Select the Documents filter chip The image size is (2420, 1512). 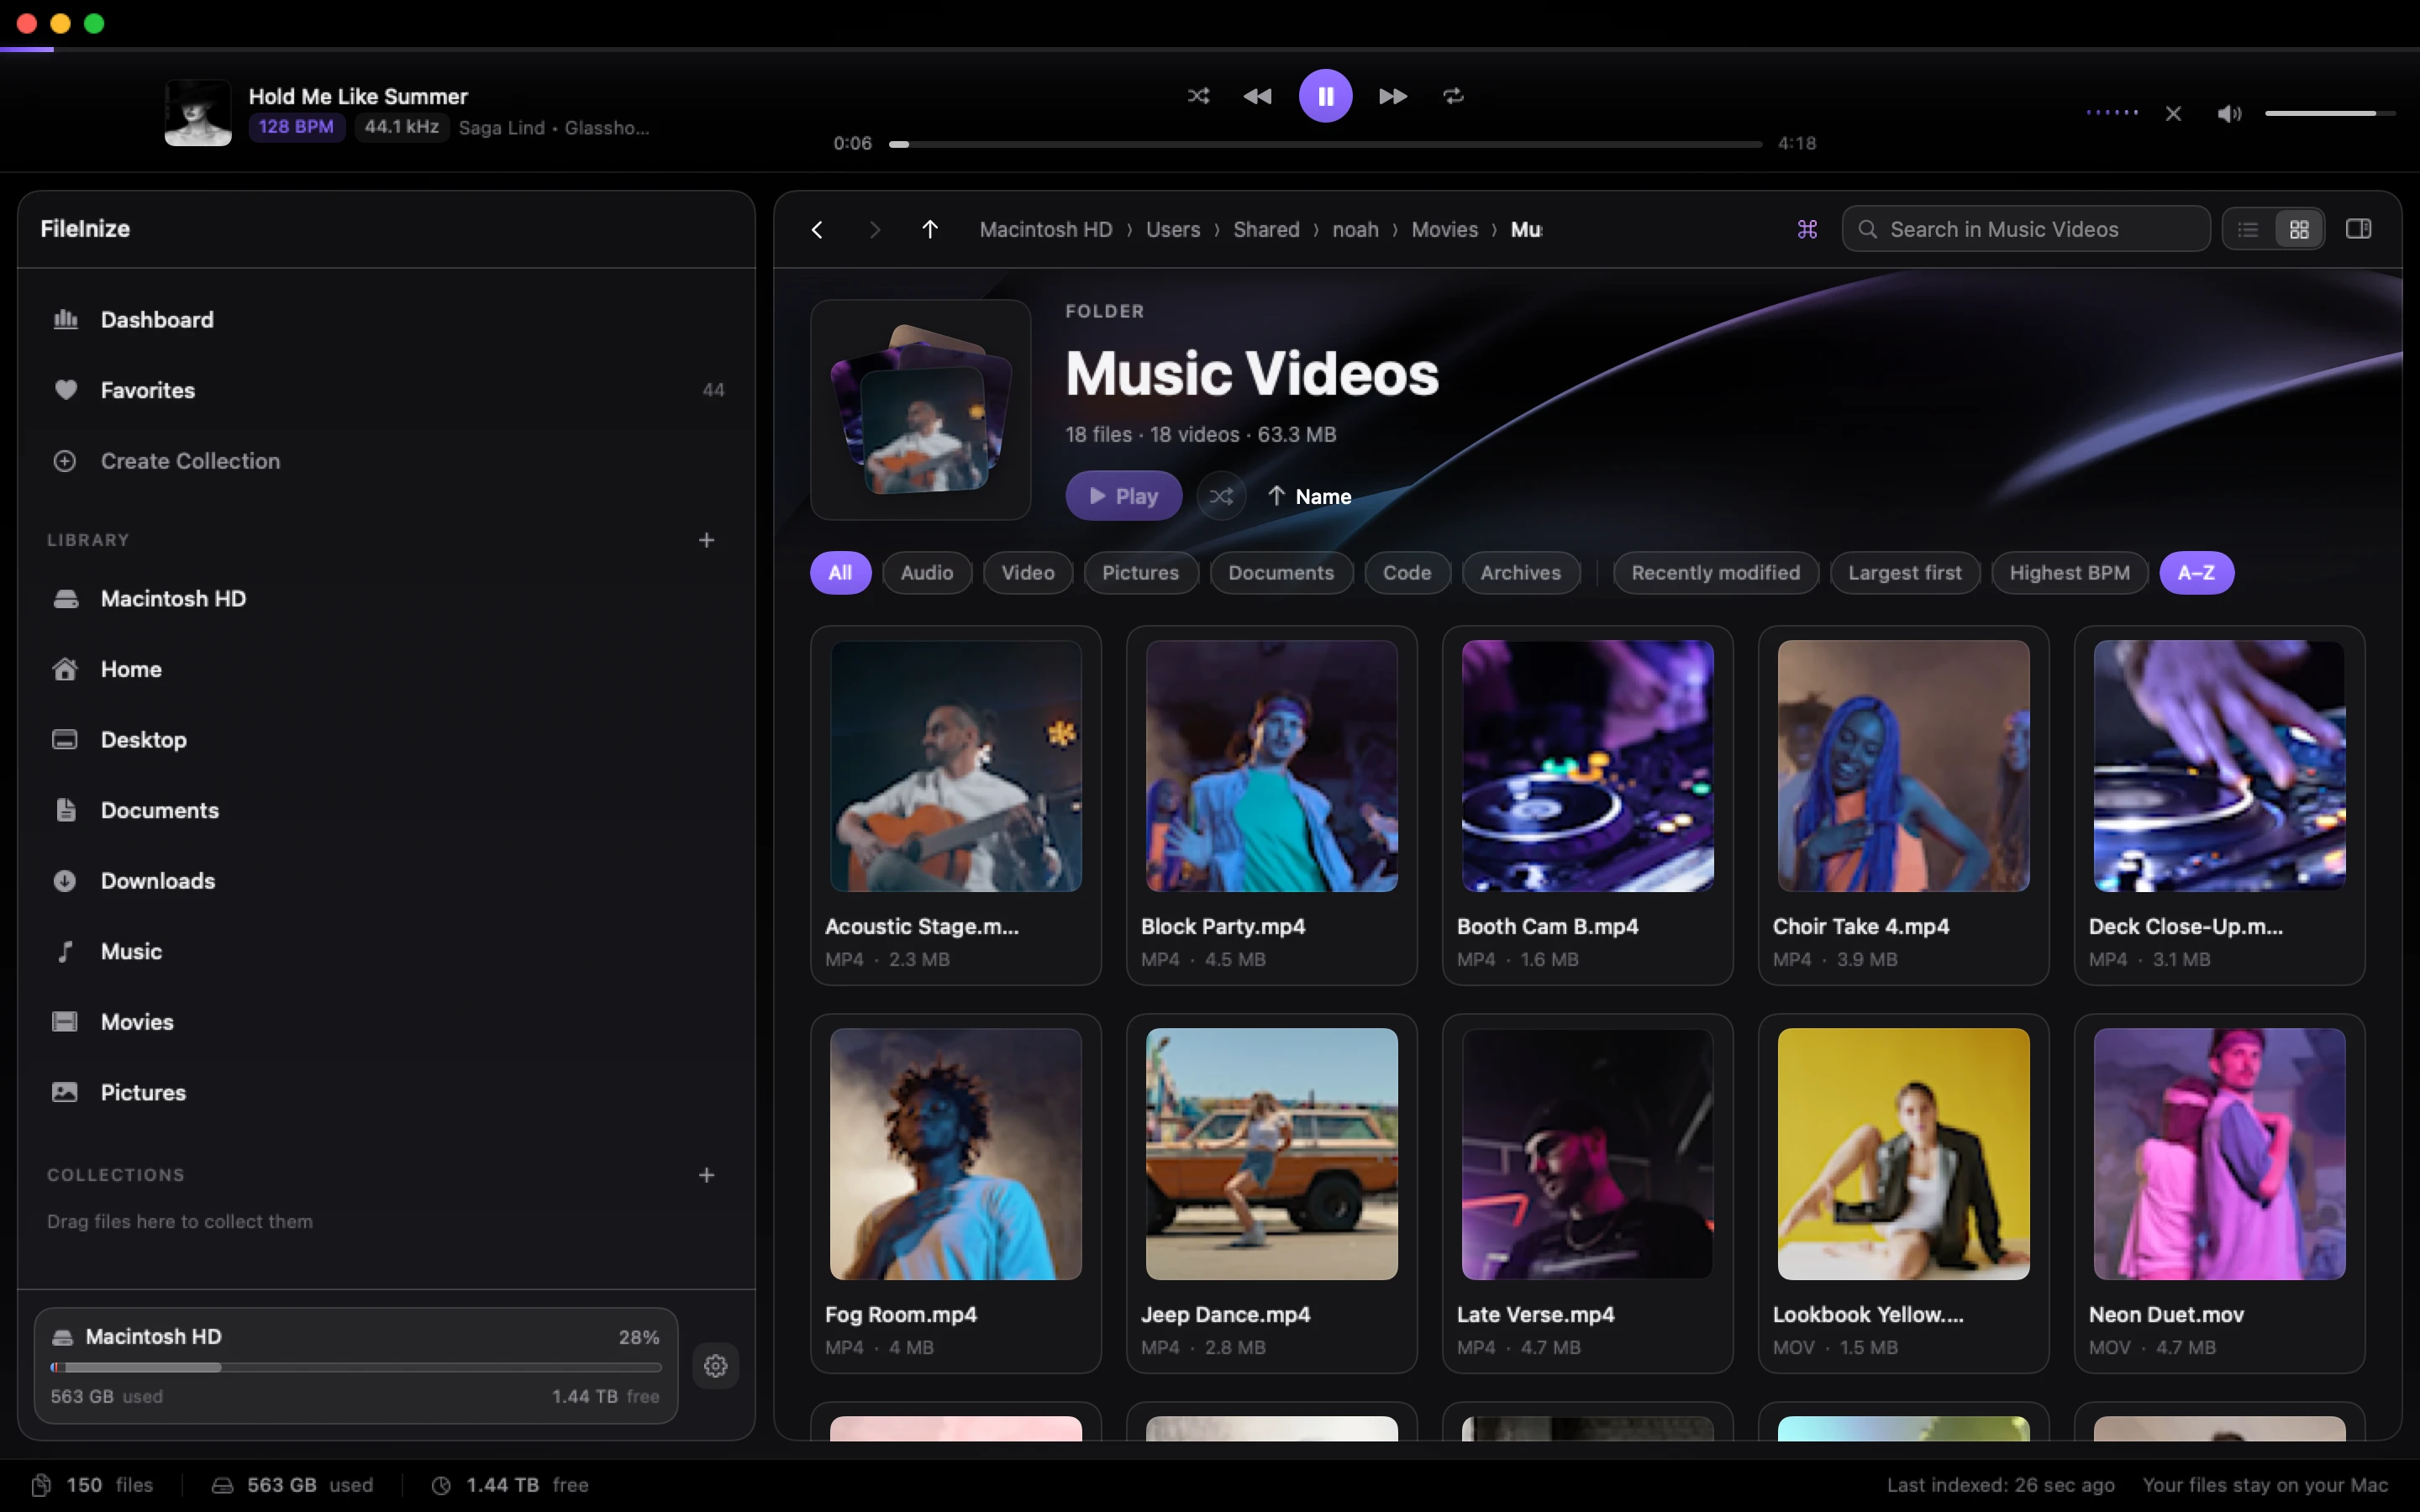click(1281, 573)
